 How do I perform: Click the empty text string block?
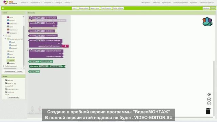pos(65,46)
